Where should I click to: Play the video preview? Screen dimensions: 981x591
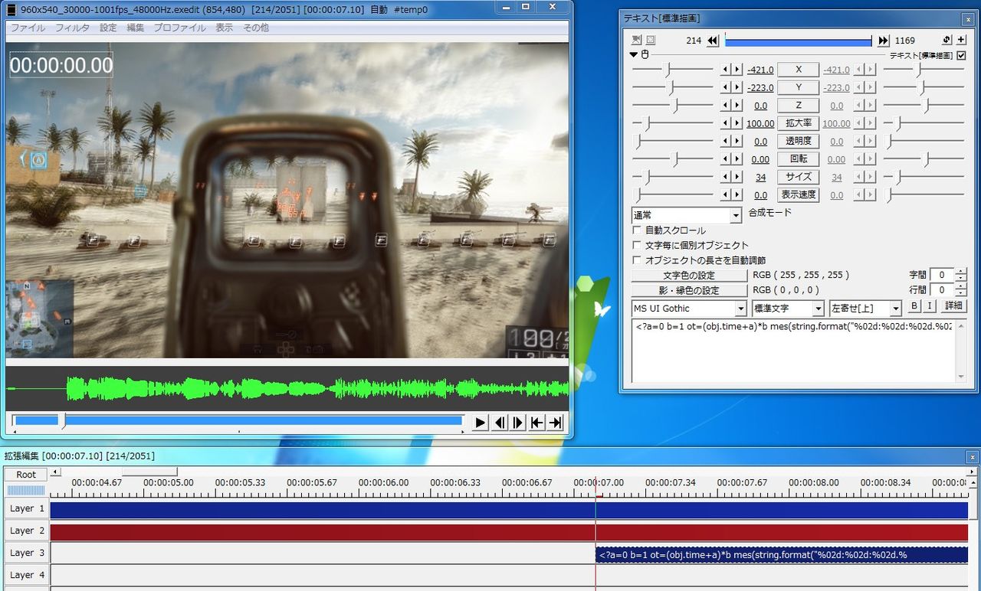[481, 422]
